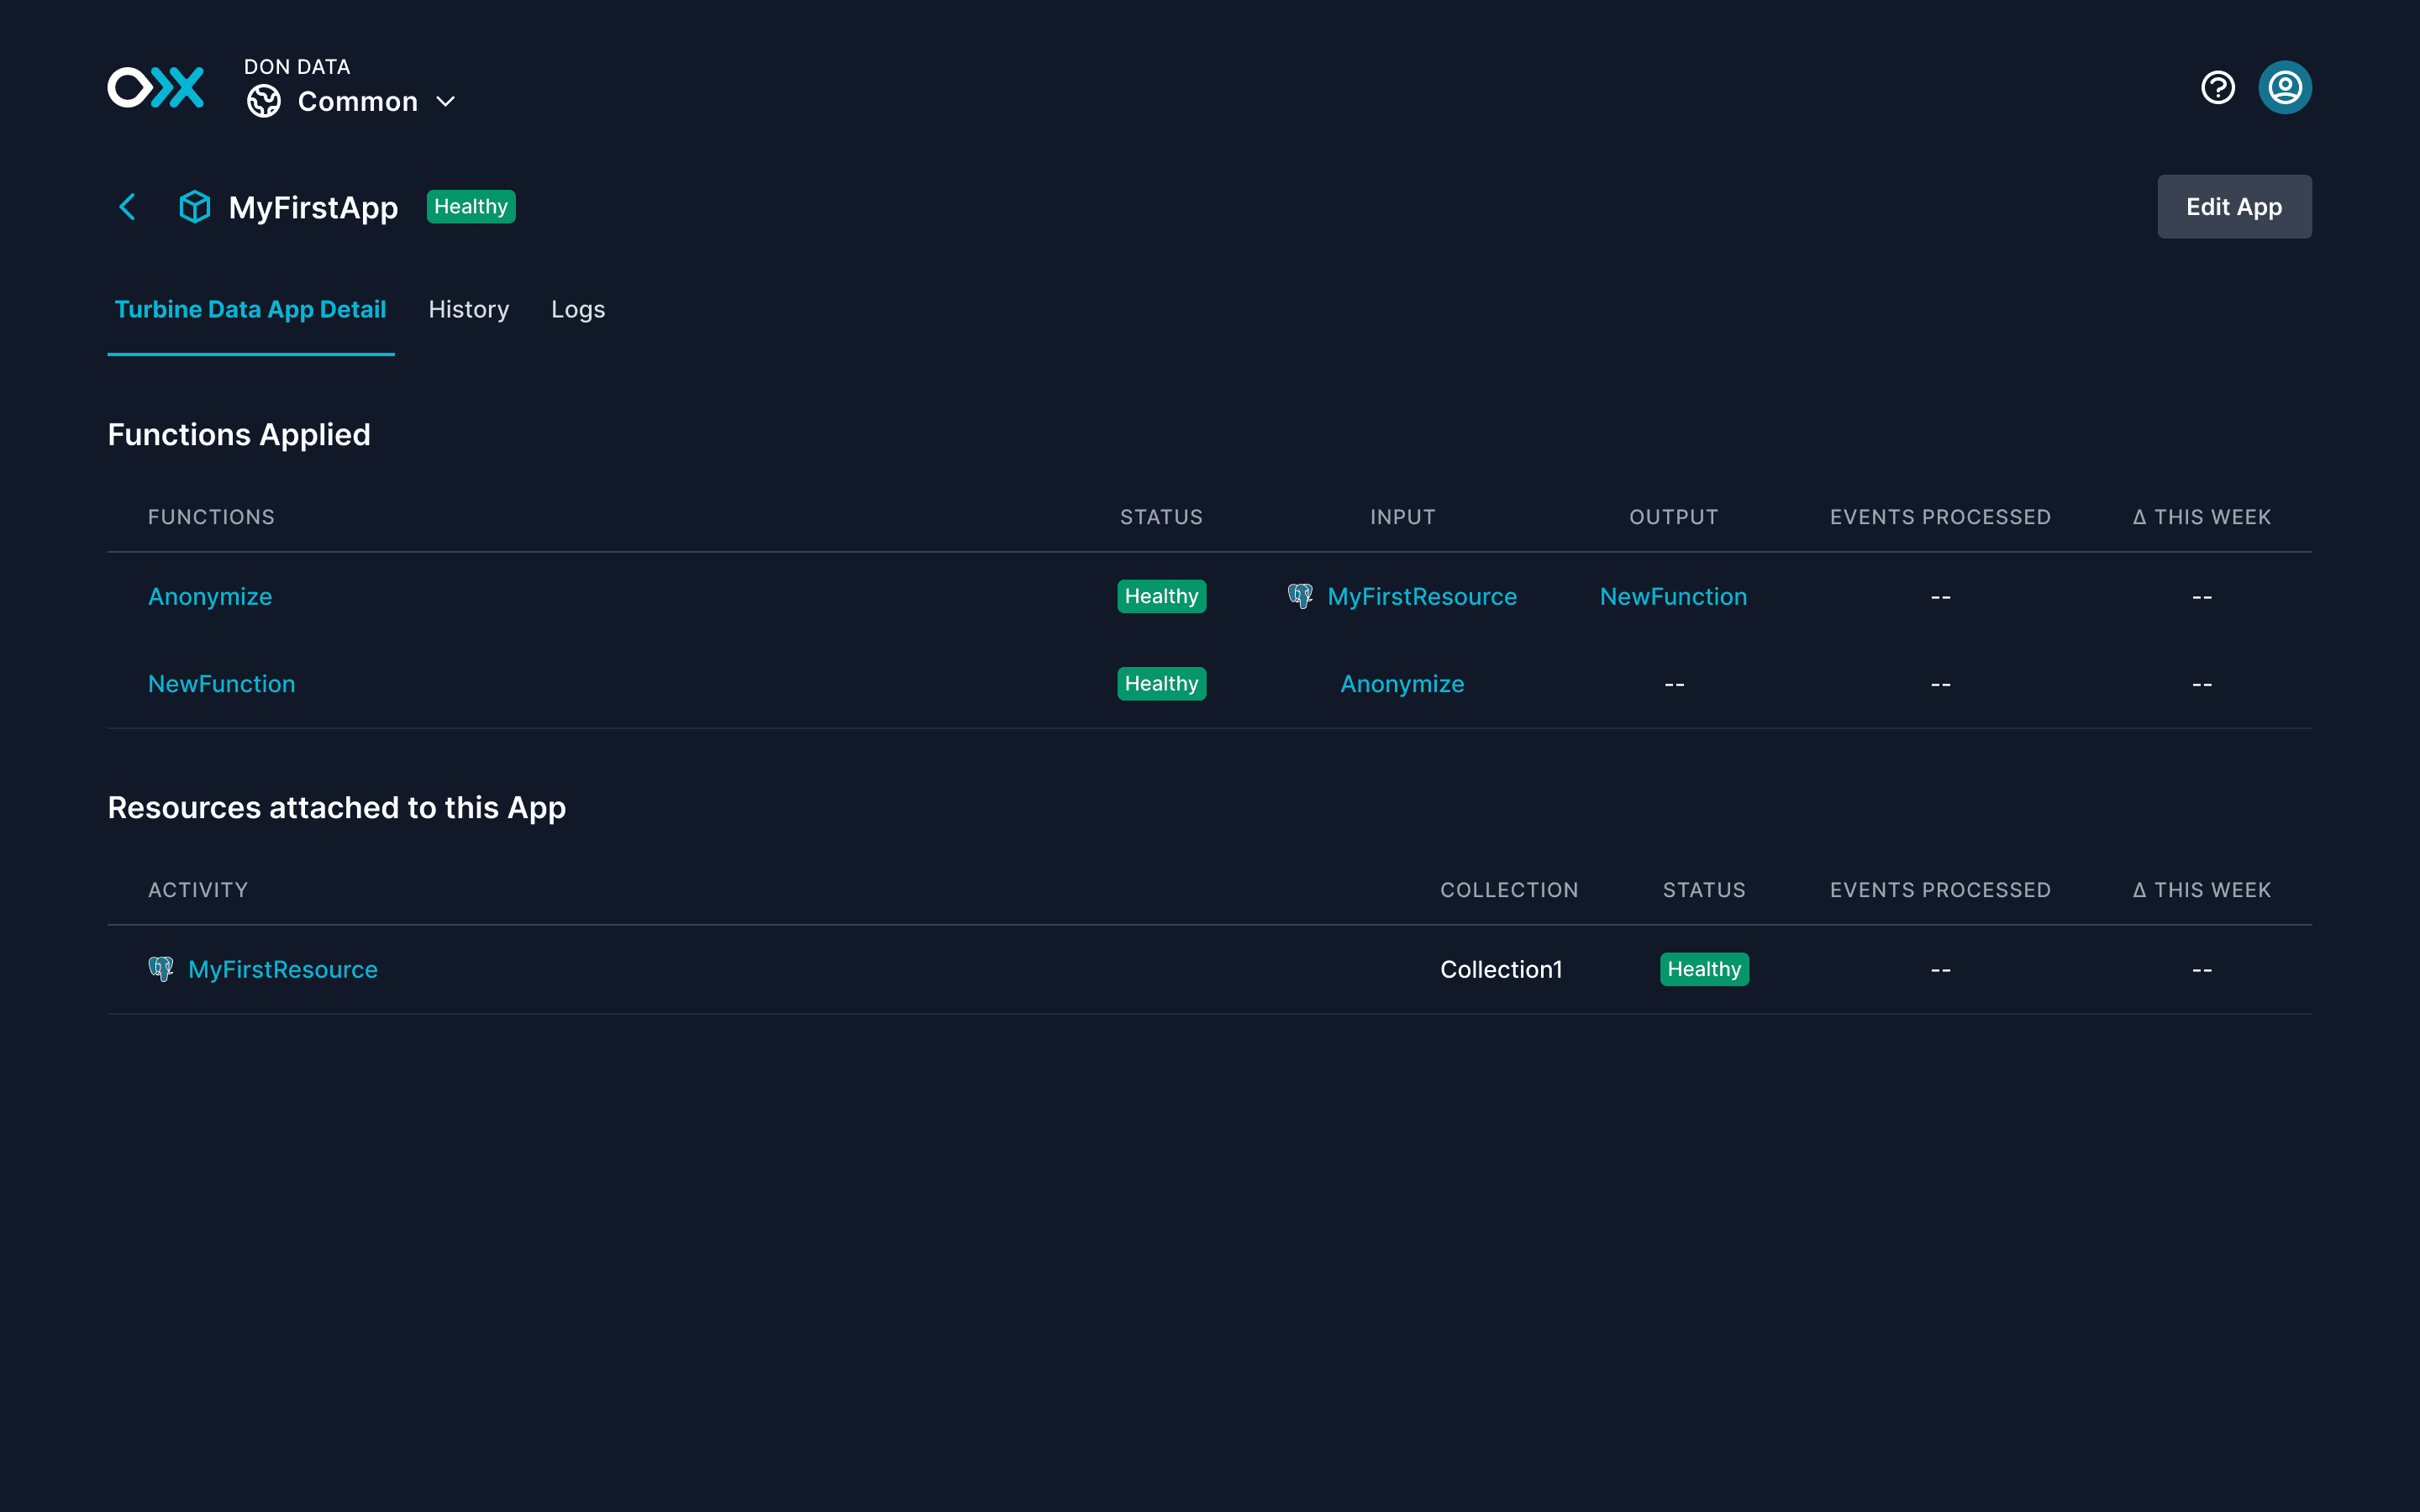Open the Common environment selector

[x=357, y=102]
